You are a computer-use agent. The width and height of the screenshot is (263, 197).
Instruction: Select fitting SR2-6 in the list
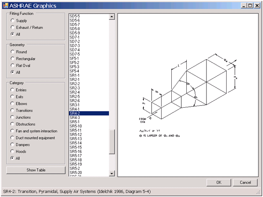(x=89, y=101)
